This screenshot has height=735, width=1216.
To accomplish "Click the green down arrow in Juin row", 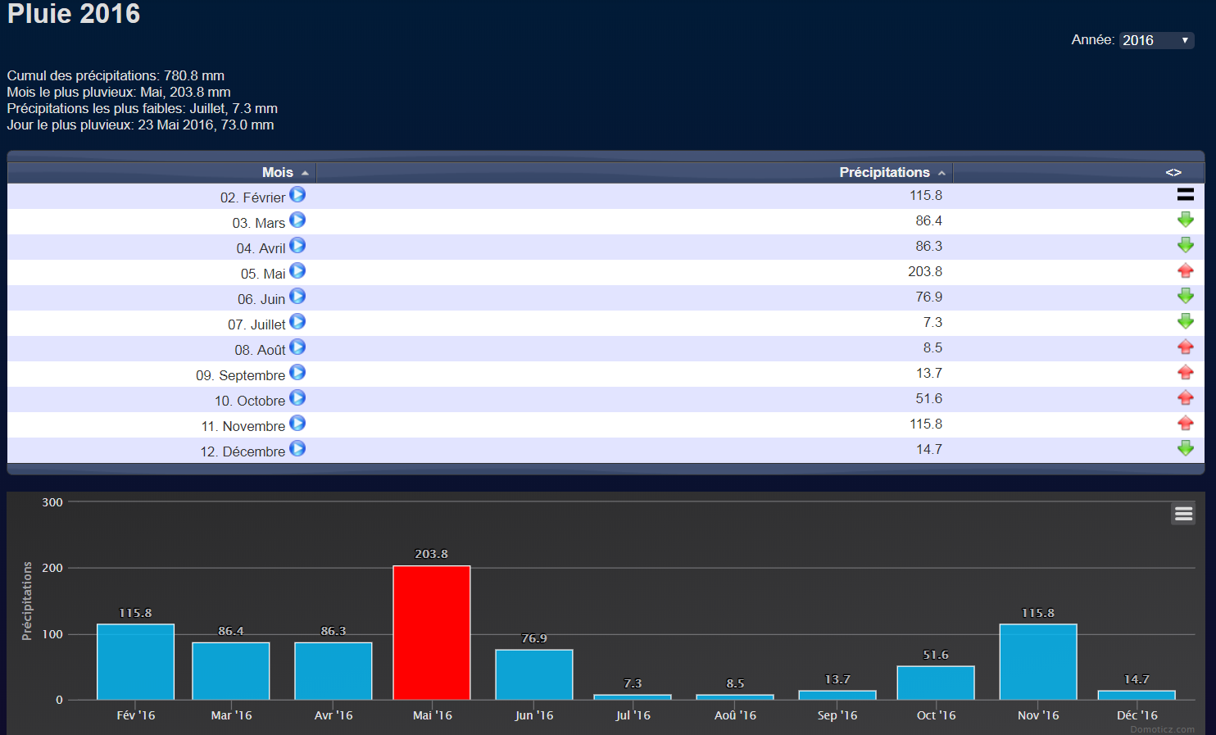I will [1185, 296].
